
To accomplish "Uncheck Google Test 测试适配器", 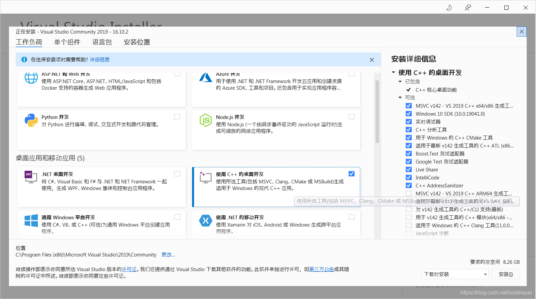I will click(409, 161).
